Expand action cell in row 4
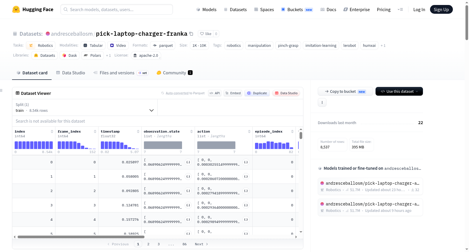The image size is (469, 252). (x=246, y=220)
